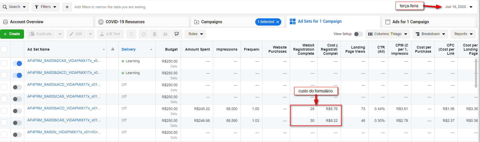480x142 pixels.
Task: Turn off AP4FRM_SA003b2CAS ad set toggle
Action: 17,64
